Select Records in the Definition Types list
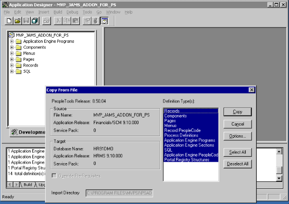 [x=191, y=111]
